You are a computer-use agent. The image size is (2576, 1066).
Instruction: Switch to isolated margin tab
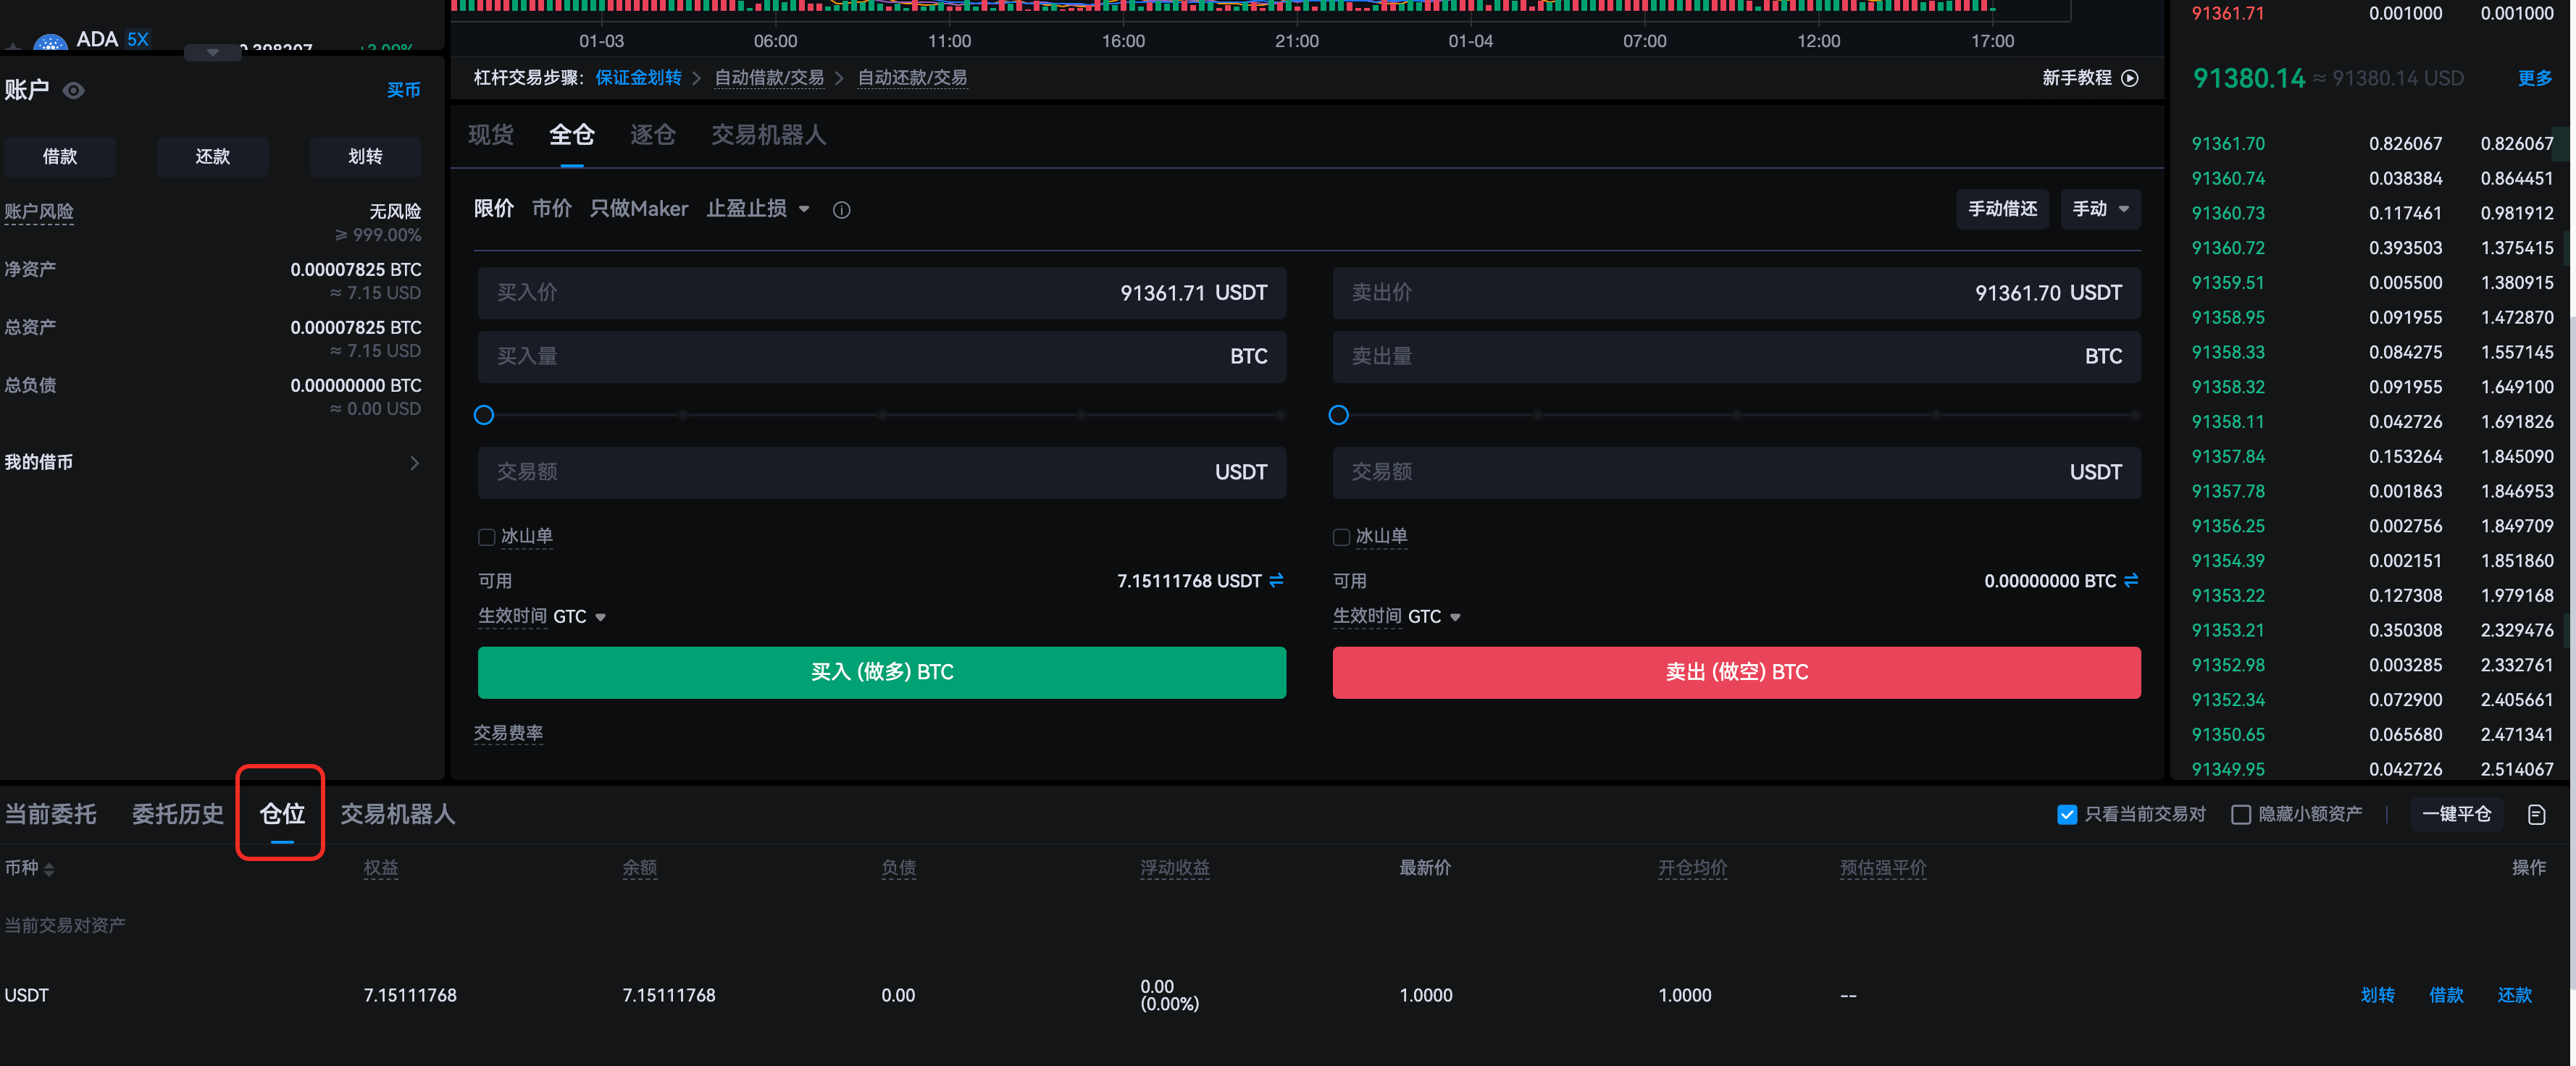pos(652,135)
